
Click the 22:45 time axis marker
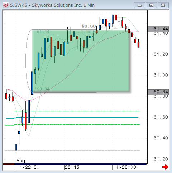point(72,167)
